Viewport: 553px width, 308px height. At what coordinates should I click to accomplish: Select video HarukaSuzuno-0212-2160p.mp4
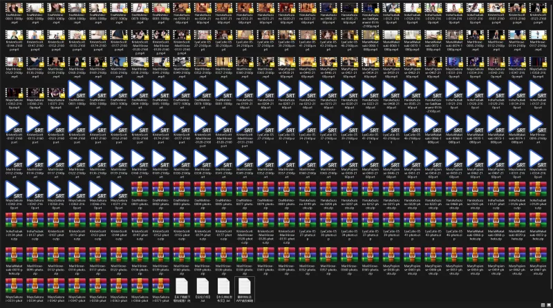click(245, 13)
